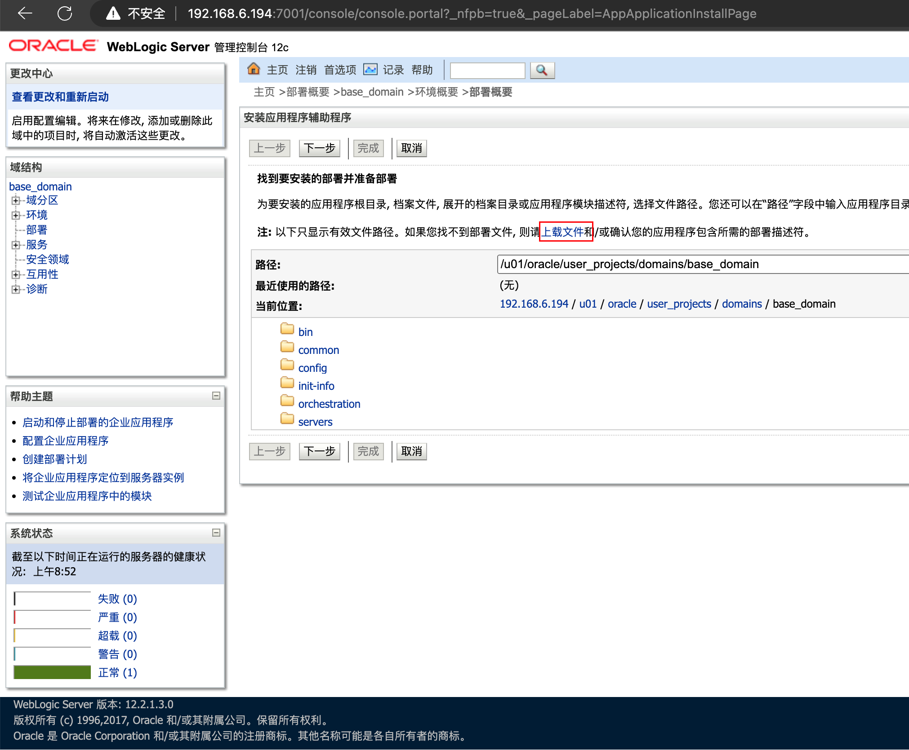Click the browser reload icon
This screenshot has width=909, height=750.
[x=65, y=13]
